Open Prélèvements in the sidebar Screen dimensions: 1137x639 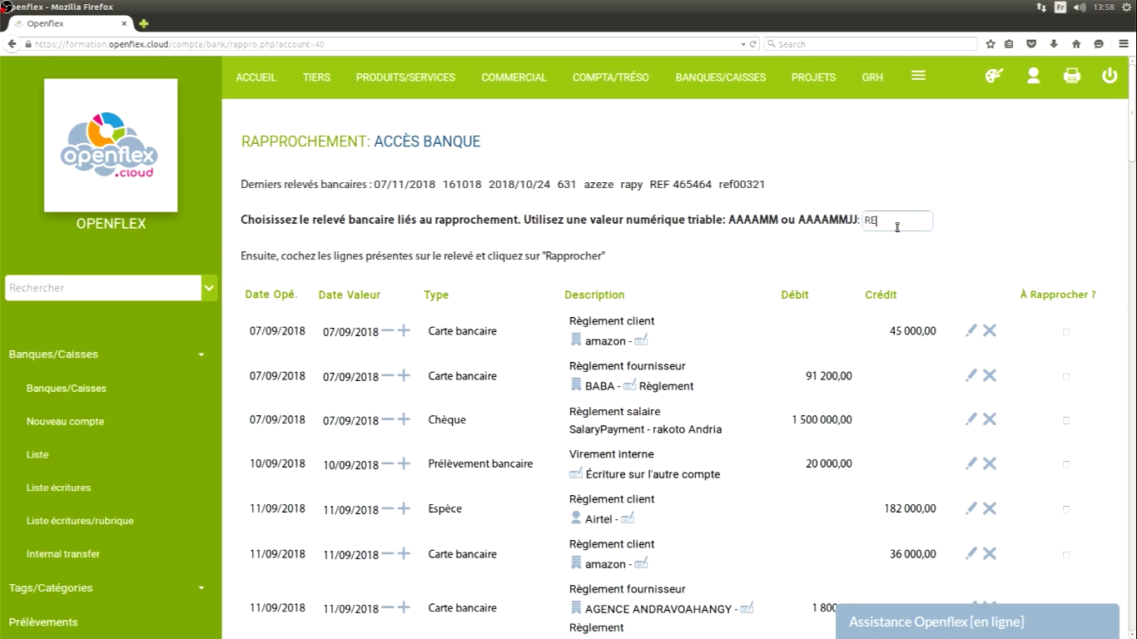(43, 622)
